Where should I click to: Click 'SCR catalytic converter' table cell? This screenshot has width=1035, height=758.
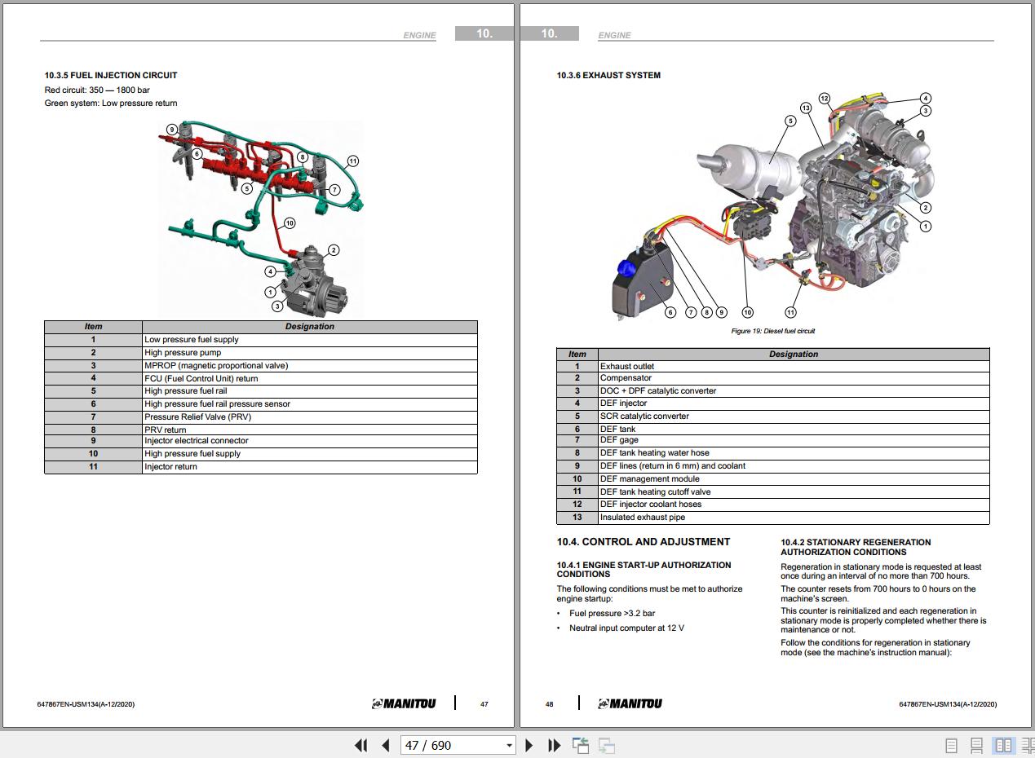[794, 416]
